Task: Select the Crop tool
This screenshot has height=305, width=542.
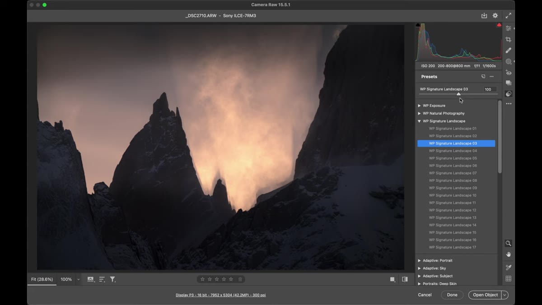Action: pos(509,39)
